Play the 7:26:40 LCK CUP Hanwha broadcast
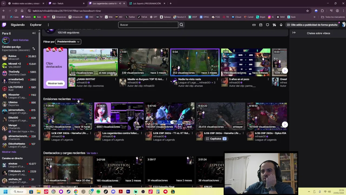The image size is (346, 195). pos(68,116)
